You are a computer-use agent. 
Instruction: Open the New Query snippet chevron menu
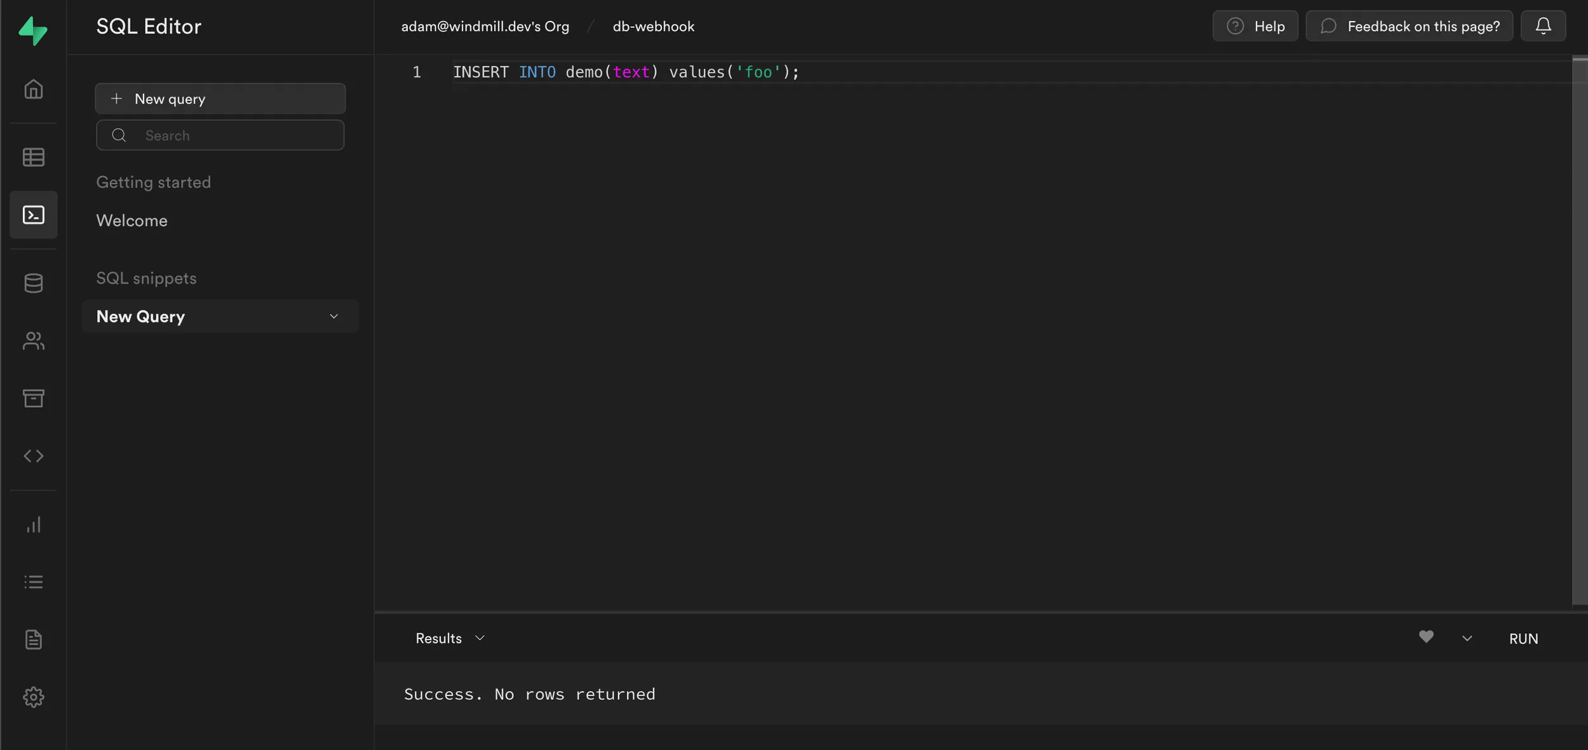click(333, 317)
